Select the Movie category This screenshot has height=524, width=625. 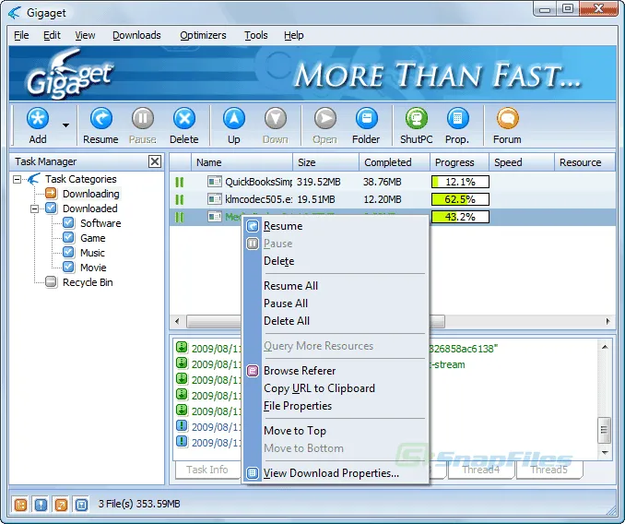coord(93,268)
